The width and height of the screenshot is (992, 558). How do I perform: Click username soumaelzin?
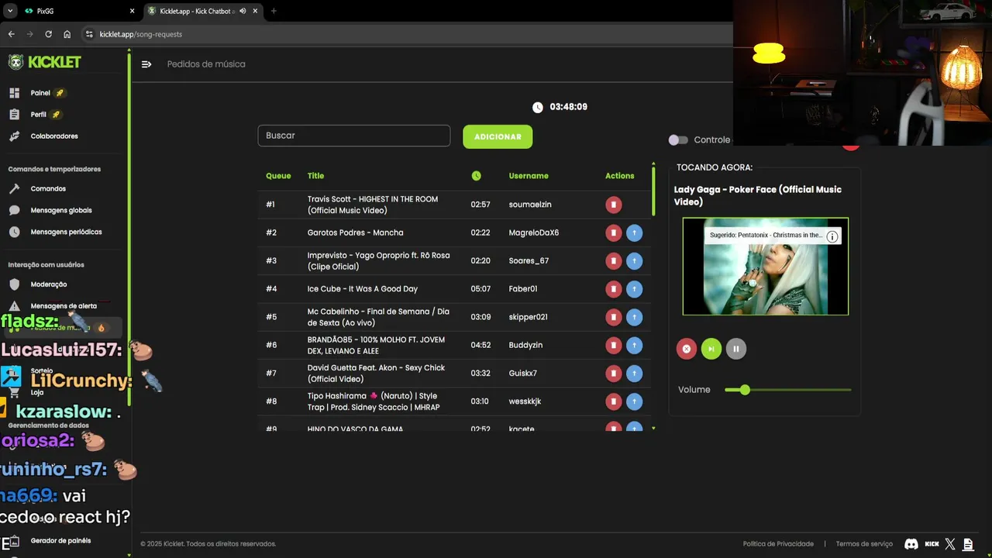tap(530, 205)
